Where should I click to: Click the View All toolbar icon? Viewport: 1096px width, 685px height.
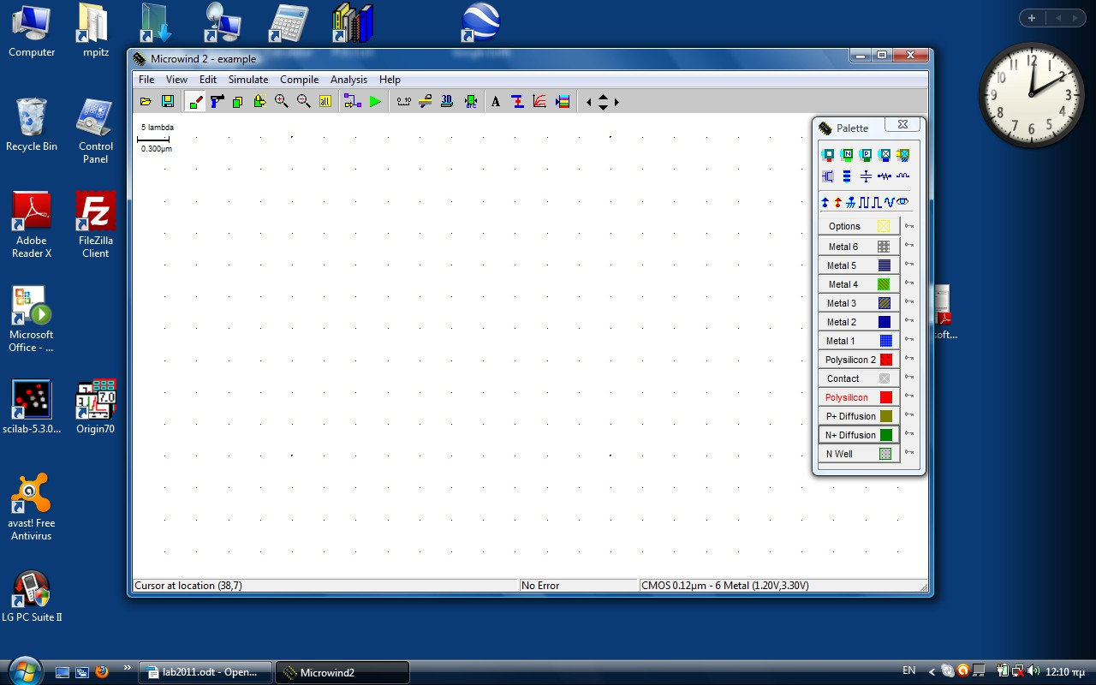[x=325, y=102]
